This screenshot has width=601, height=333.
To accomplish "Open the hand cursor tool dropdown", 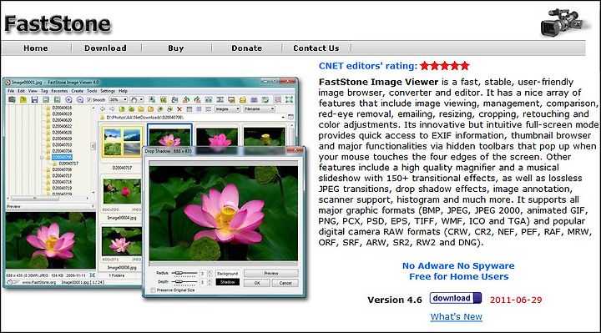I will click(x=136, y=99).
